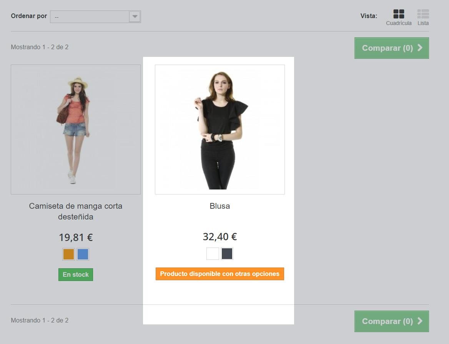Click chevron arrow on lower Comparar button
This screenshot has width=449, height=344.
pyautogui.click(x=420, y=321)
